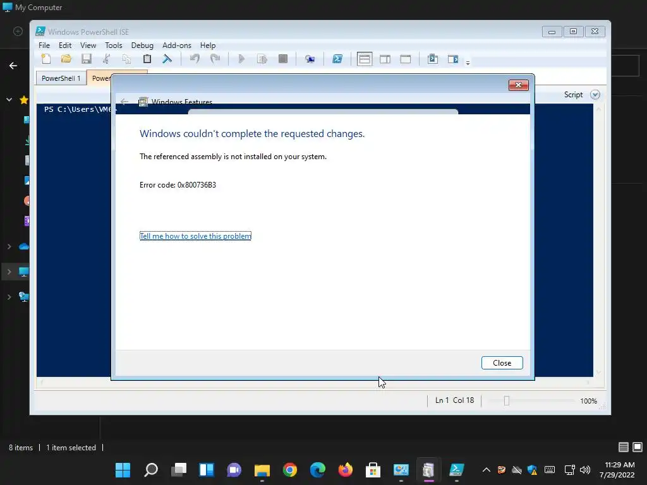The image size is (647, 485).
Task: Click Show Command Add-on icon
Action: pos(453,59)
